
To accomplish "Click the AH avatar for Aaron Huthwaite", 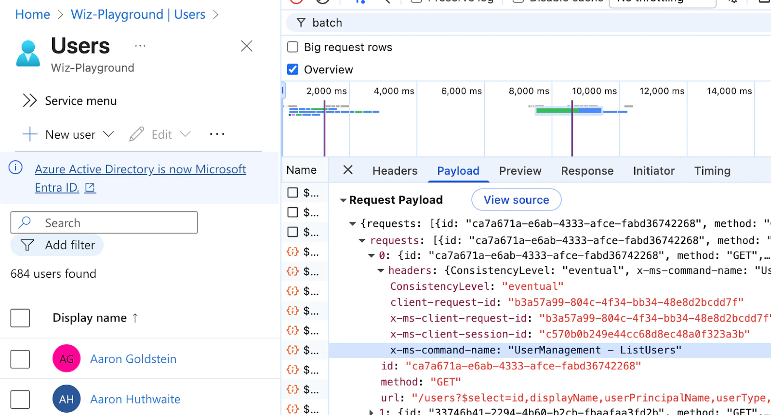I will coord(66,399).
